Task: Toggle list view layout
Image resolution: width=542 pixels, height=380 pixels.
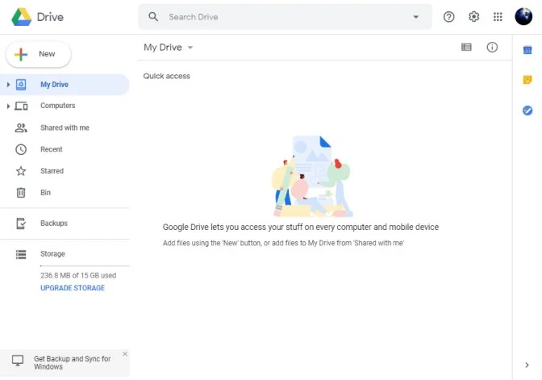Action: (466, 47)
